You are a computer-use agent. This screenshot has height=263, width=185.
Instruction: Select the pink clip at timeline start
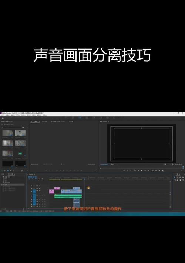point(51,192)
